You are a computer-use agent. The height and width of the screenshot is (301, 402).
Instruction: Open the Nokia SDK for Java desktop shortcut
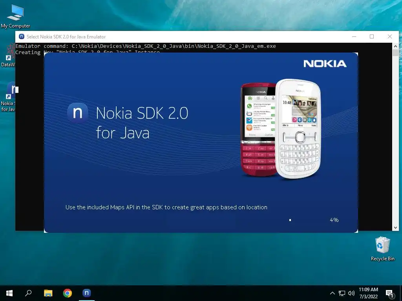click(8, 97)
